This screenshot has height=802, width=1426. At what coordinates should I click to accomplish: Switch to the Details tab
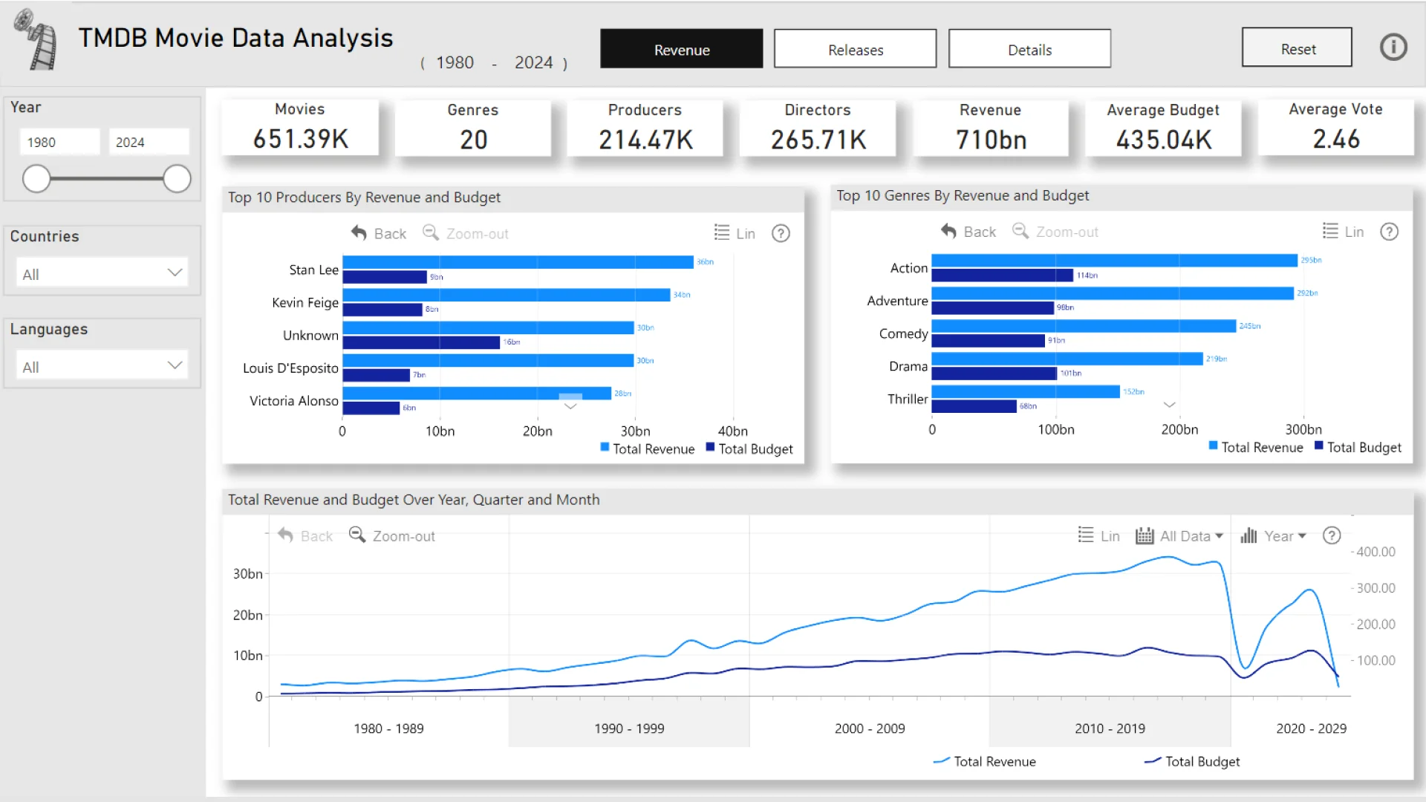(1029, 49)
